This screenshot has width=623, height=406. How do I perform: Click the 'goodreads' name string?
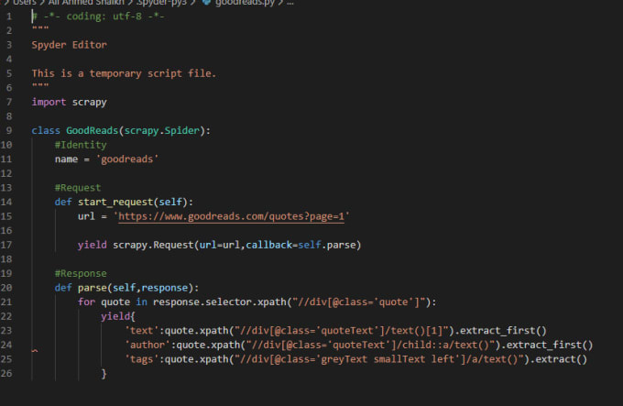(127, 159)
